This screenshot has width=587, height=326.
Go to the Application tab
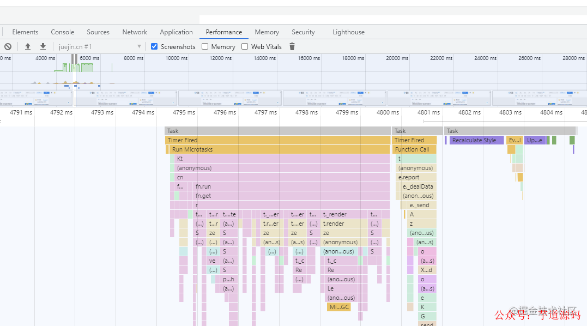coord(177,32)
